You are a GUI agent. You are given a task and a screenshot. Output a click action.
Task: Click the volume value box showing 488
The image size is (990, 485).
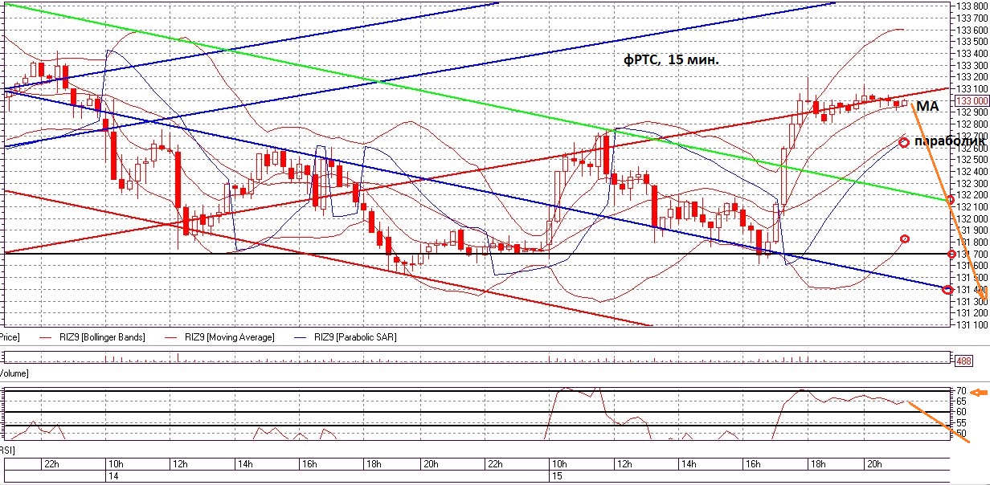963,360
